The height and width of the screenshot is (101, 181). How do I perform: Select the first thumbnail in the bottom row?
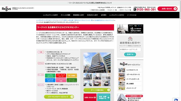88,83
